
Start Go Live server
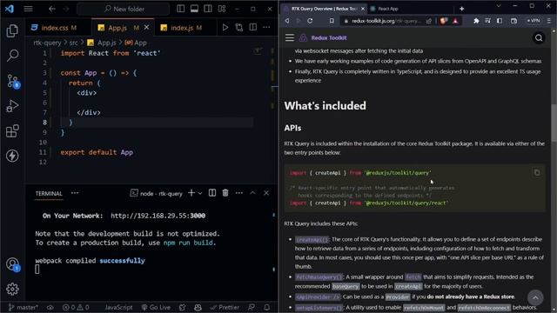(x=157, y=307)
